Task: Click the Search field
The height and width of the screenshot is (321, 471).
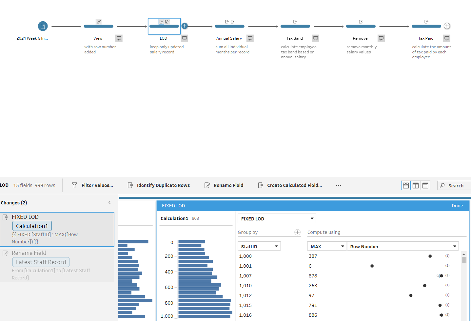Action: [454, 185]
